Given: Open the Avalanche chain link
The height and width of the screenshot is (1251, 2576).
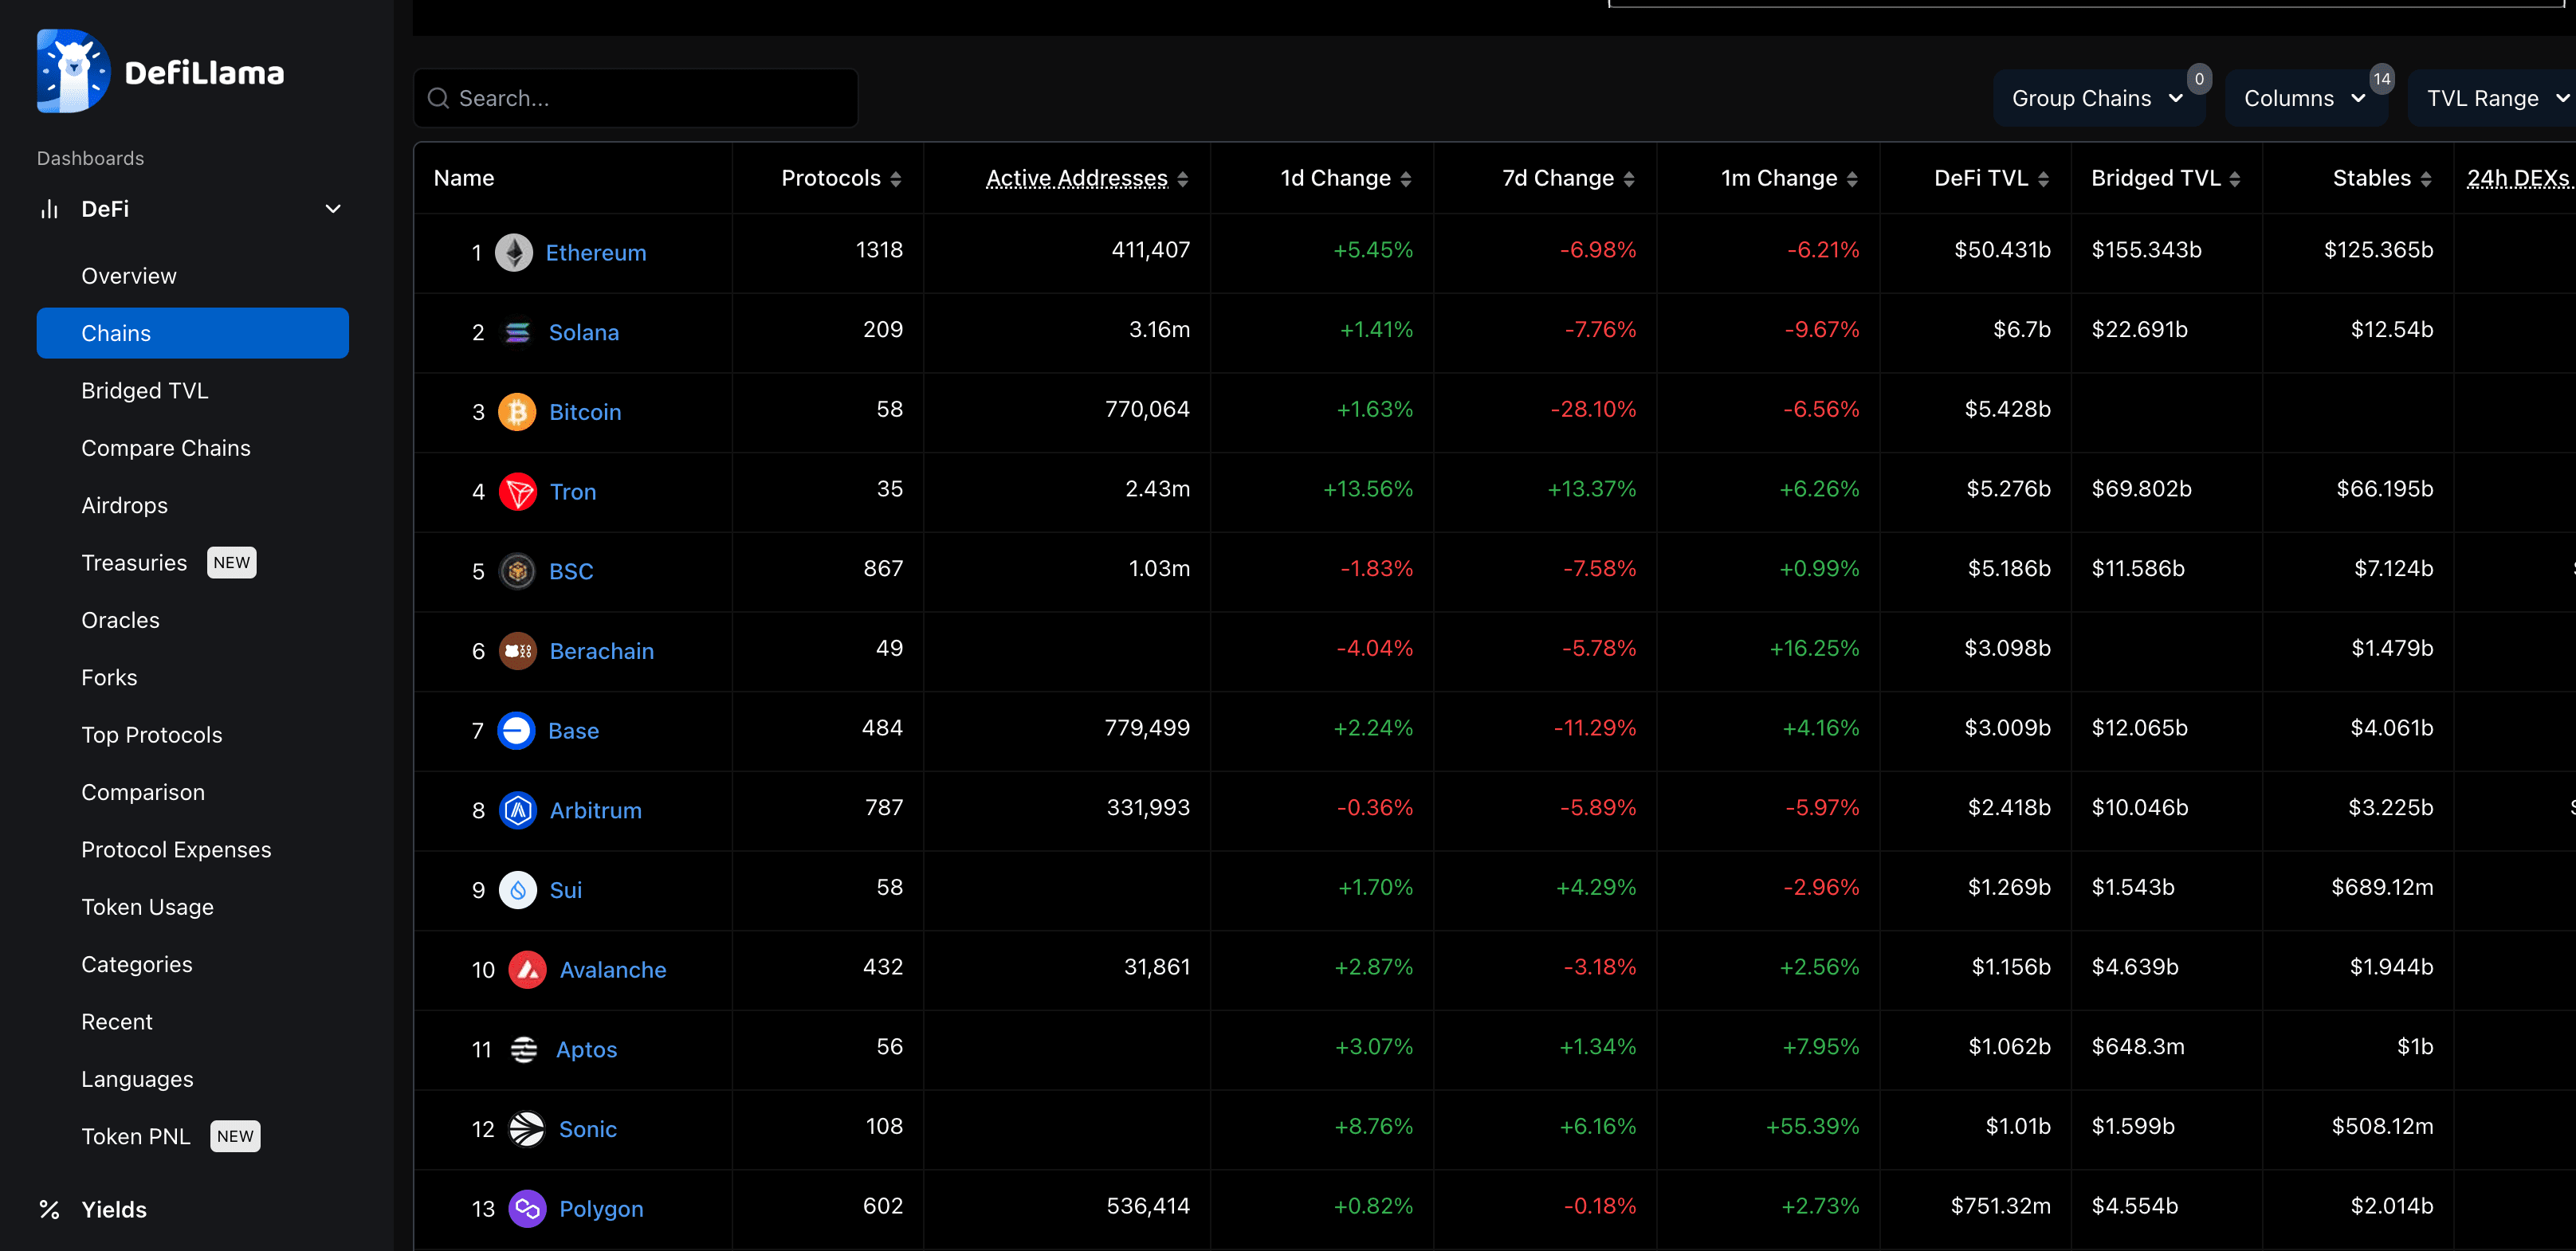Looking at the screenshot, I should coord(613,970).
